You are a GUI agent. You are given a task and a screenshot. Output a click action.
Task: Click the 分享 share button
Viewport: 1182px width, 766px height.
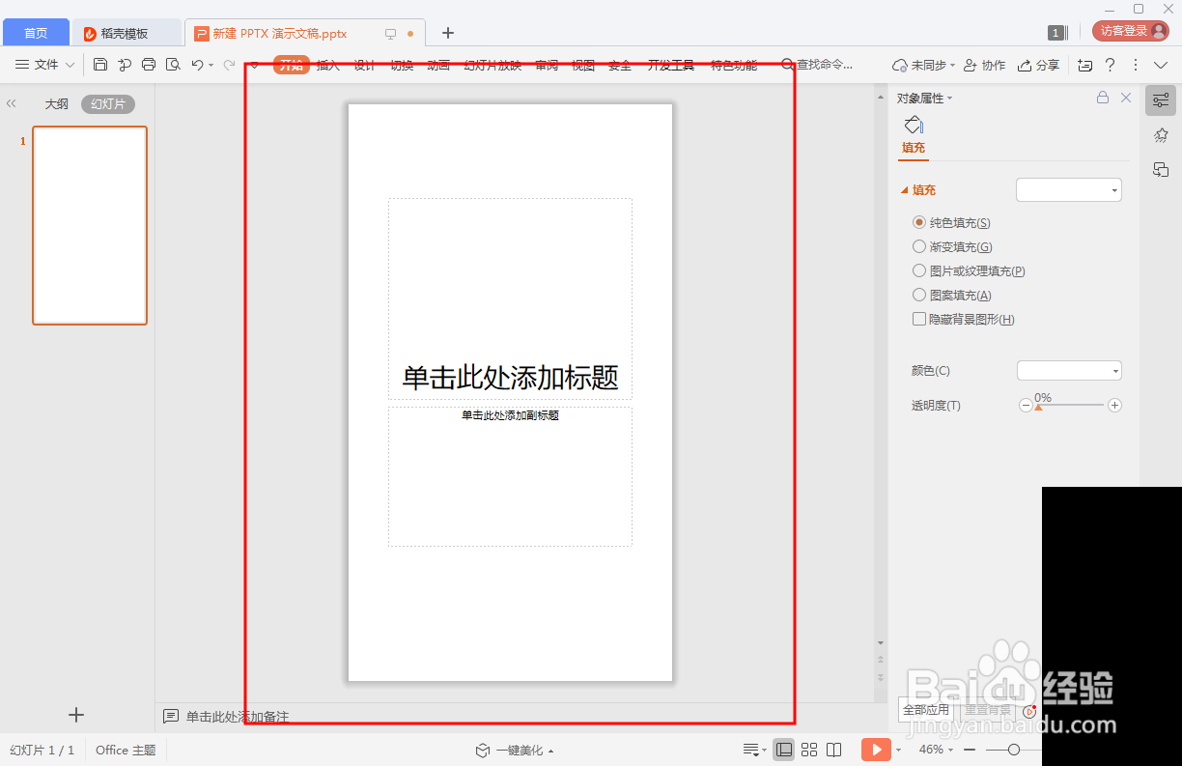click(x=1039, y=65)
